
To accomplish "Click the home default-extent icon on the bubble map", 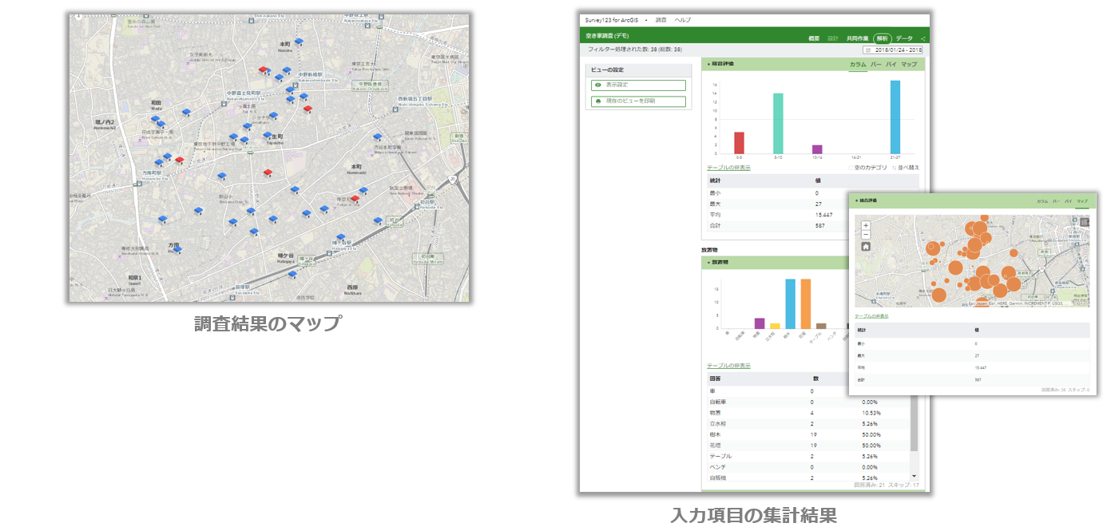I will coord(866,248).
